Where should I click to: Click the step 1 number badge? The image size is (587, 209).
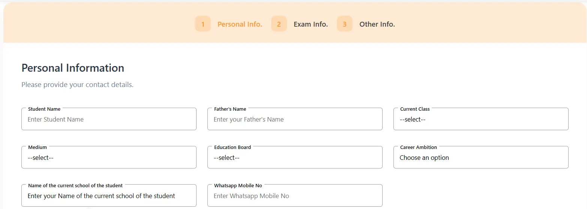click(x=203, y=24)
